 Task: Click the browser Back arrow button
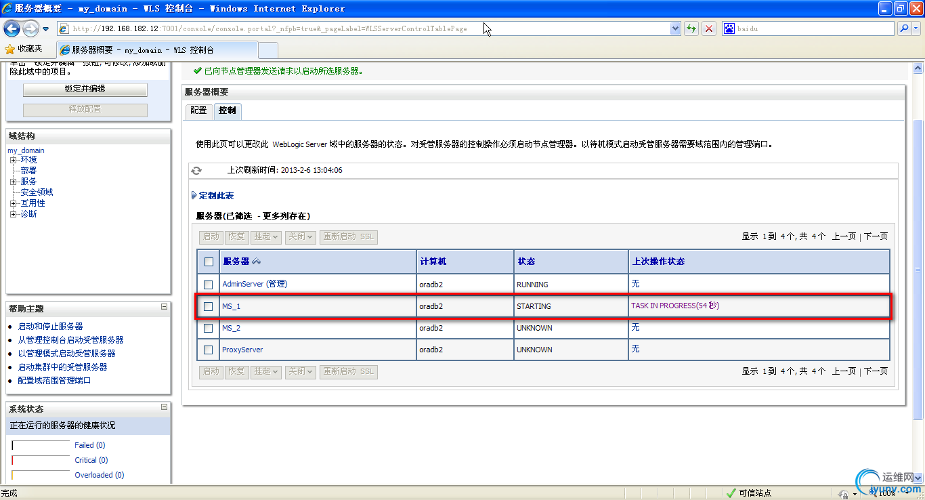12,29
